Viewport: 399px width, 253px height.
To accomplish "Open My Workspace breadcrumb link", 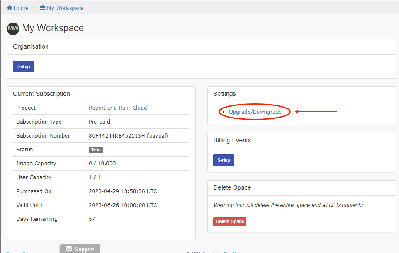I will point(65,8).
